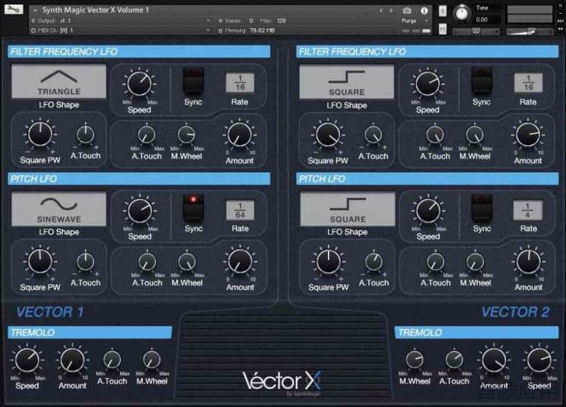Click A.Touch knob in Vector 2 Tremolo
566x407 pixels.
click(x=454, y=360)
